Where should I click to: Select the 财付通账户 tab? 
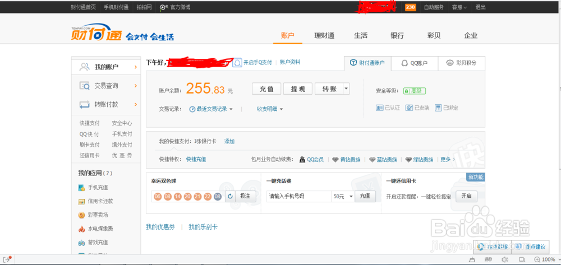pos(367,63)
